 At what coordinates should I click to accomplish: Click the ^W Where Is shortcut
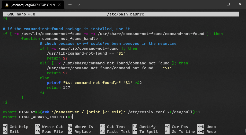pos(80,127)
